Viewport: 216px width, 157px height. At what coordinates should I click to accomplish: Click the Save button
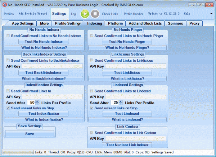[x=30, y=134]
